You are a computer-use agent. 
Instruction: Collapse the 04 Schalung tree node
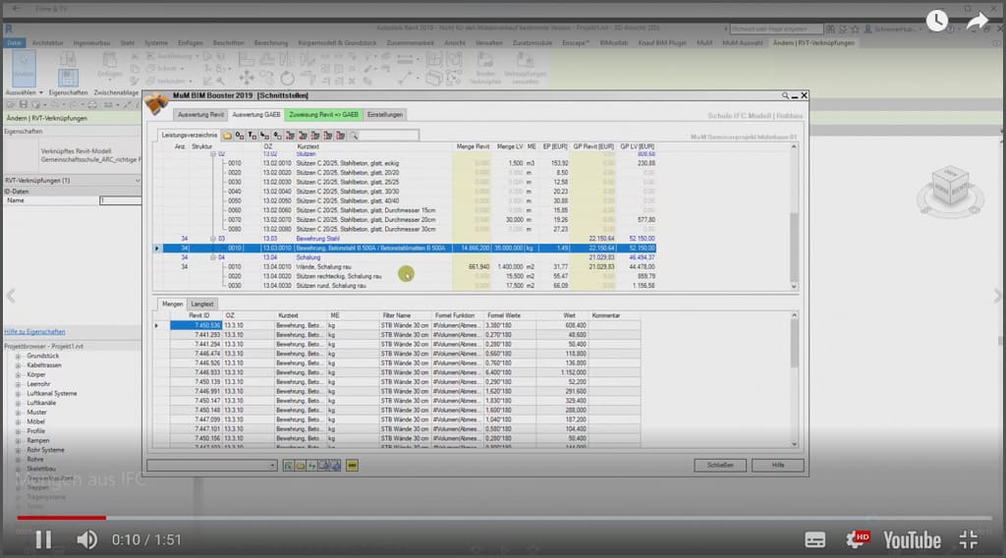point(212,257)
